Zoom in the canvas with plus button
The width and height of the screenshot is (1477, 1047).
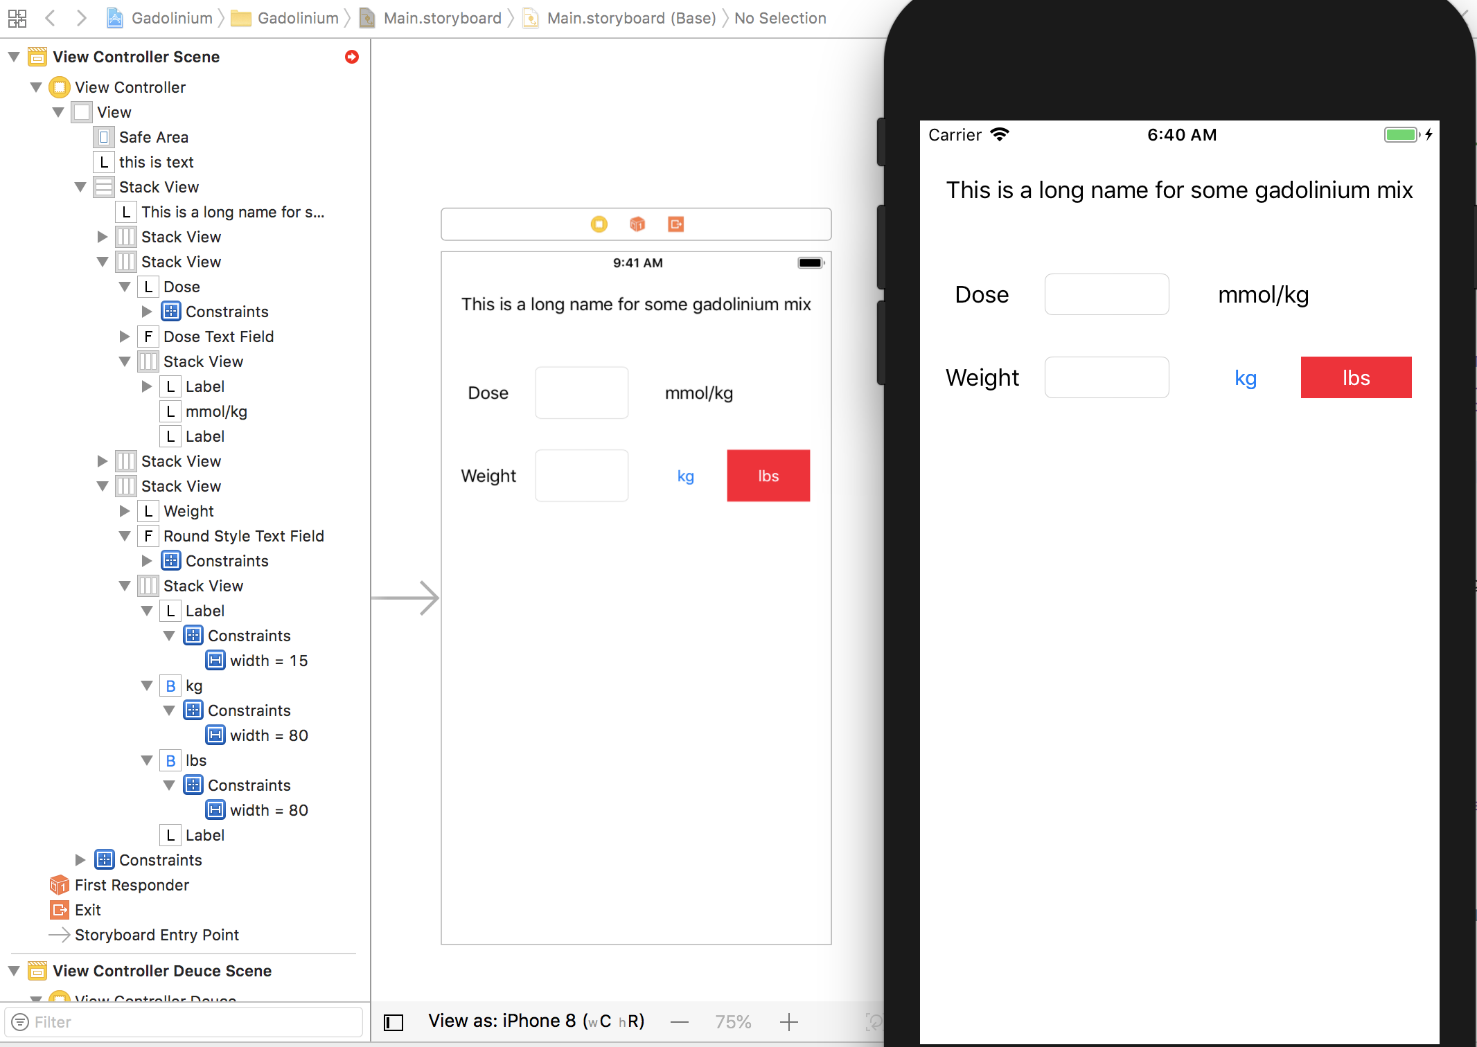pos(789,1022)
